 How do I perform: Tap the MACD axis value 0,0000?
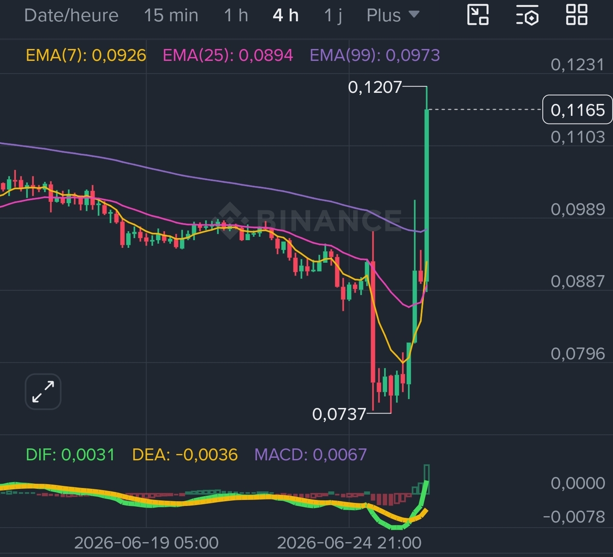[x=578, y=483]
